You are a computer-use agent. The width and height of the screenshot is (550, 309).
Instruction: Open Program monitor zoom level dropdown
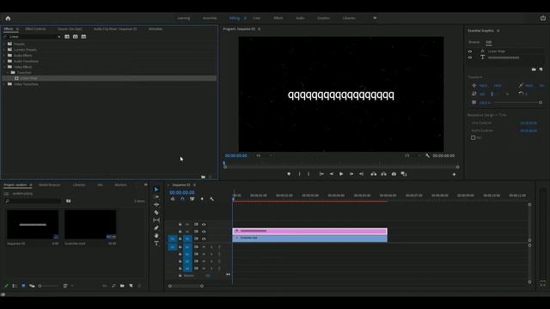(x=264, y=155)
